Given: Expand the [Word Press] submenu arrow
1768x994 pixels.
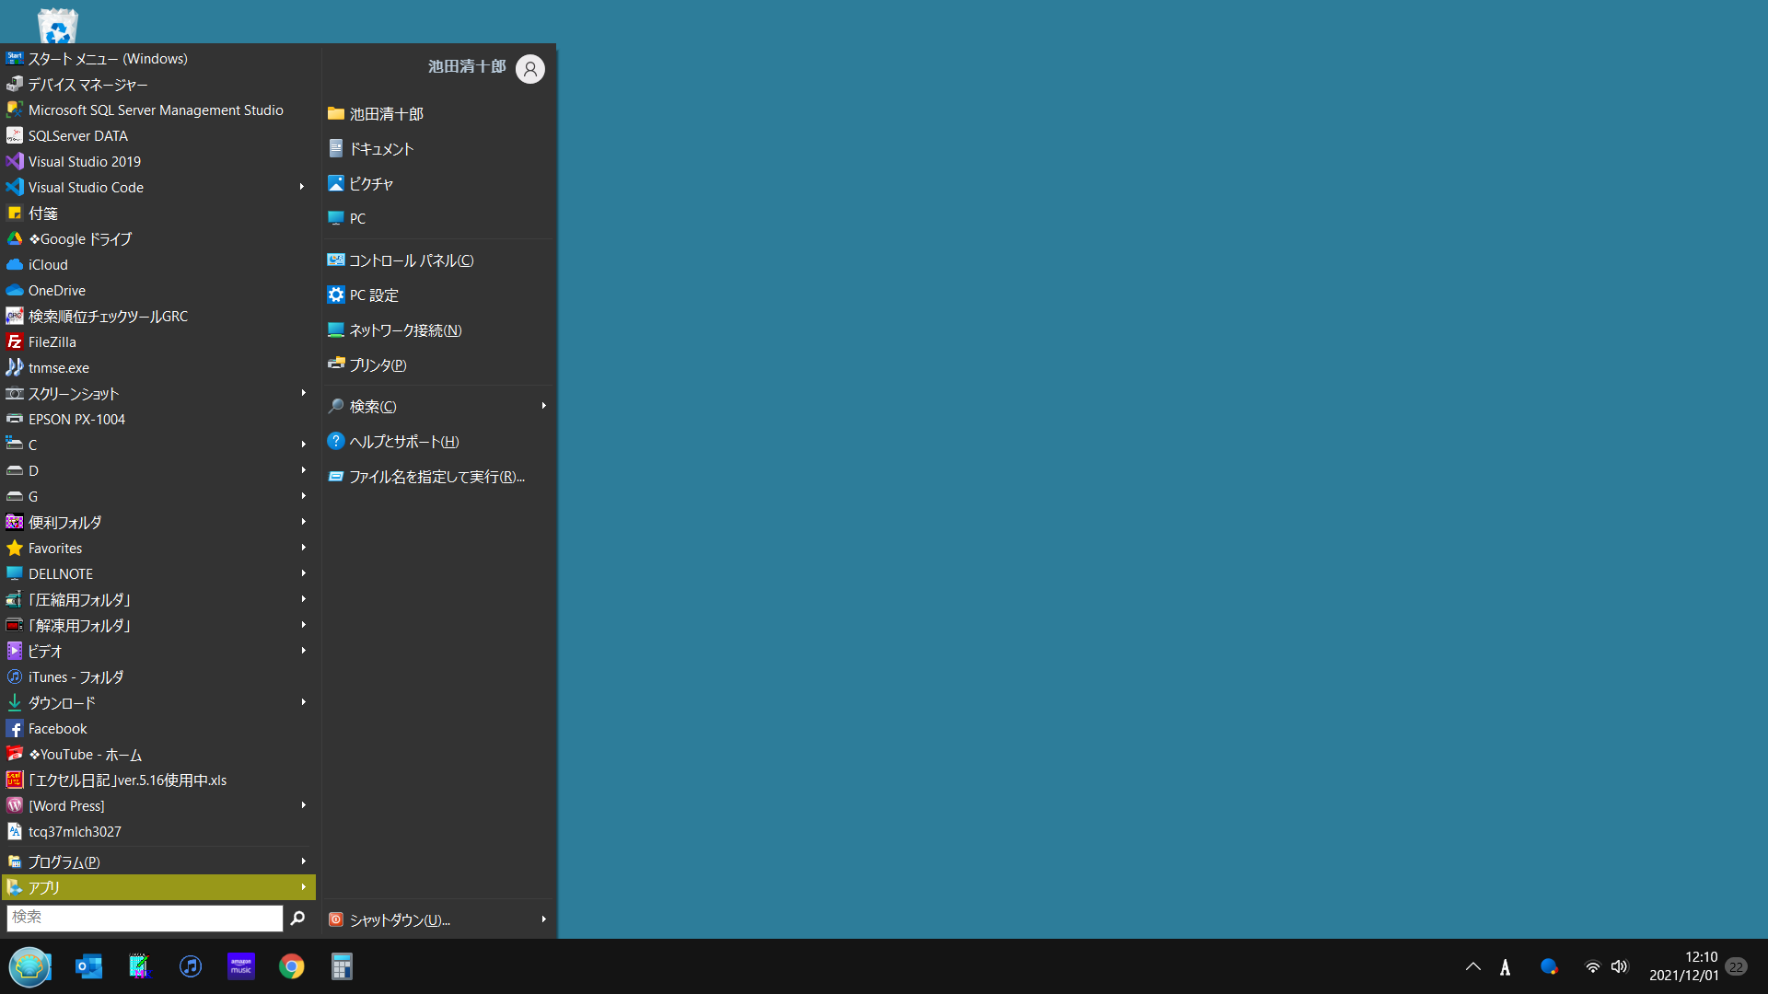Looking at the screenshot, I should [303, 805].
